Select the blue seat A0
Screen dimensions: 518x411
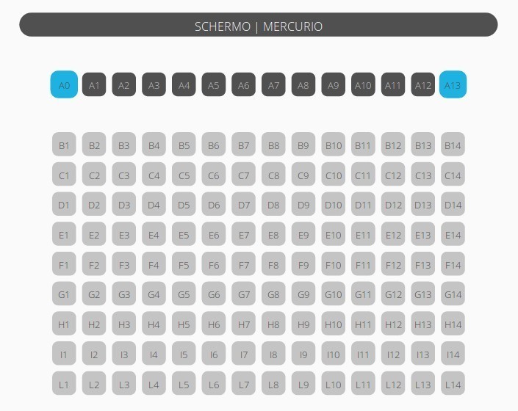tap(64, 85)
